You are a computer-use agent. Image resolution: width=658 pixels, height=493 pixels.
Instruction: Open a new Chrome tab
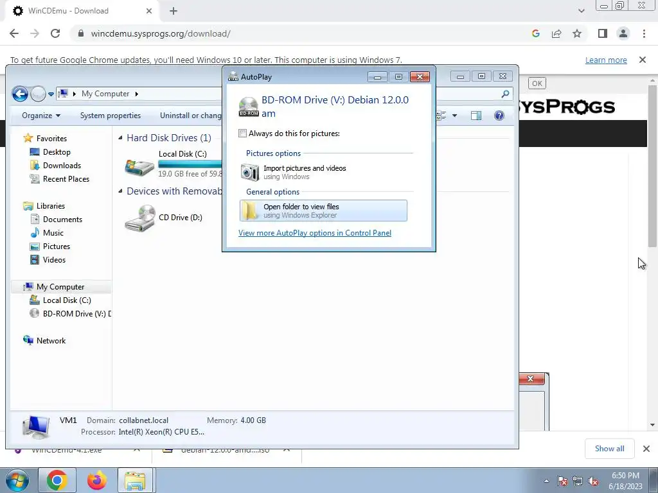tap(173, 11)
